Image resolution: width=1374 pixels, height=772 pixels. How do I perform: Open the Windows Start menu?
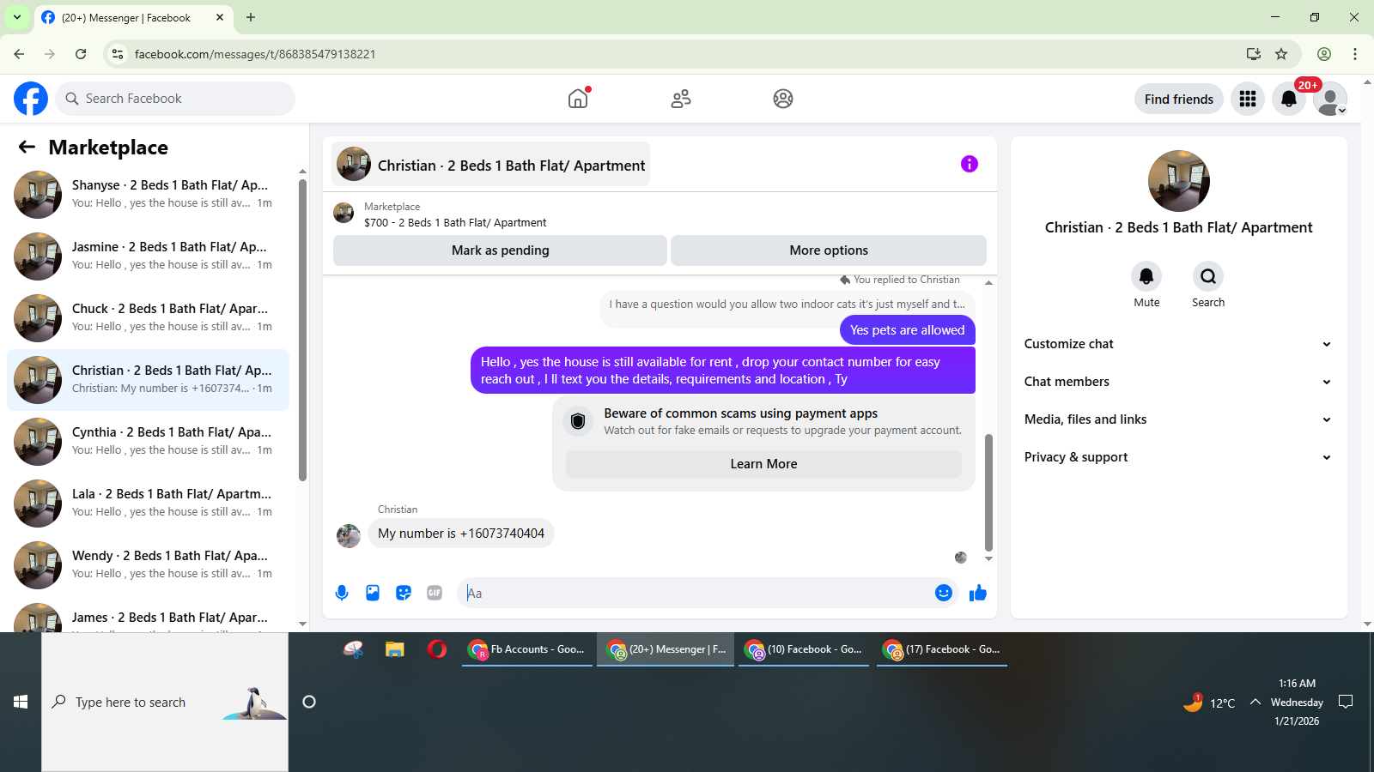(21, 702)
